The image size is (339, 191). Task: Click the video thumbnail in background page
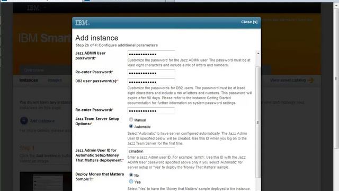pos(46,181)
